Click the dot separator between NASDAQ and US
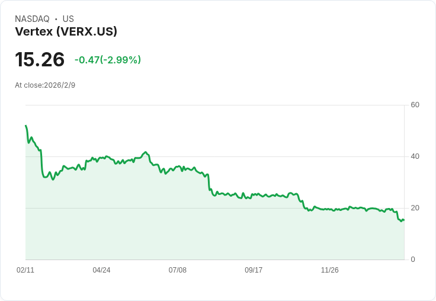Image resolution: width=436 pixels, height=301 pixels. coord(56,19)
